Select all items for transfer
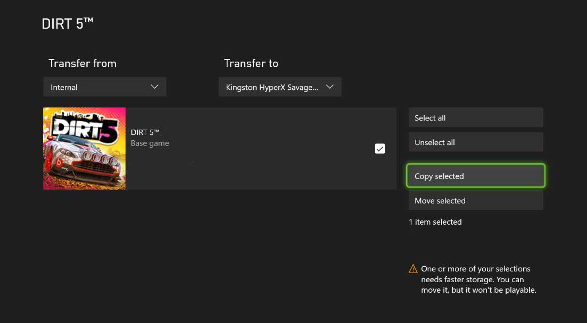Viewport: 587px width, 323px height. click(475, 118)
